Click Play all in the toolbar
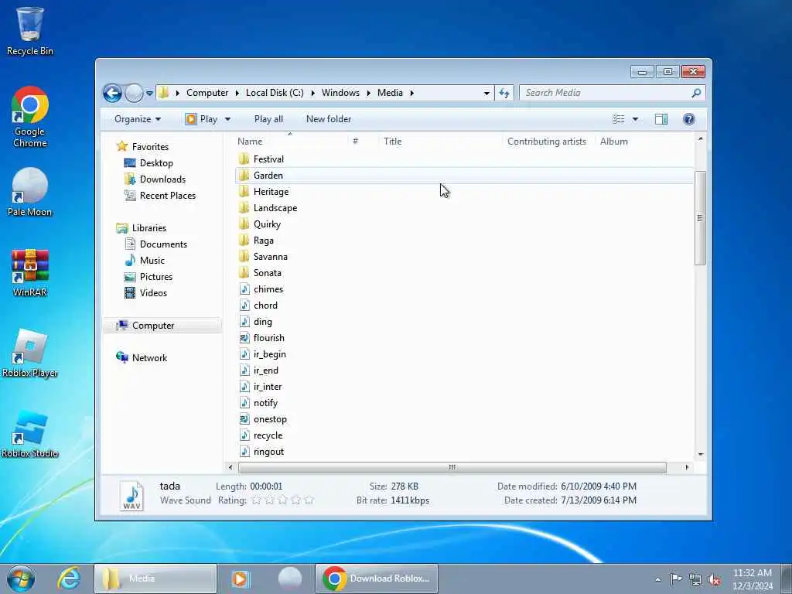 (268, 119)
